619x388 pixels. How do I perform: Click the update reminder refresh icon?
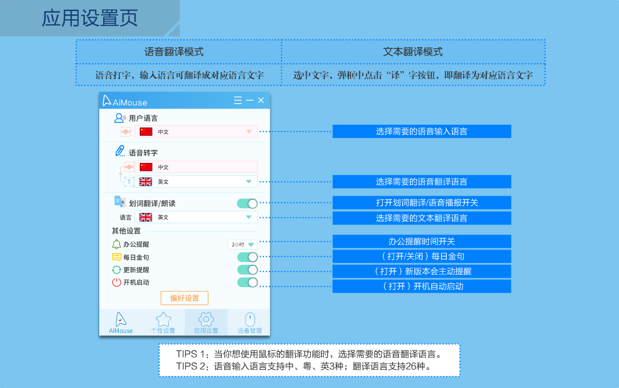coord(116,270)
